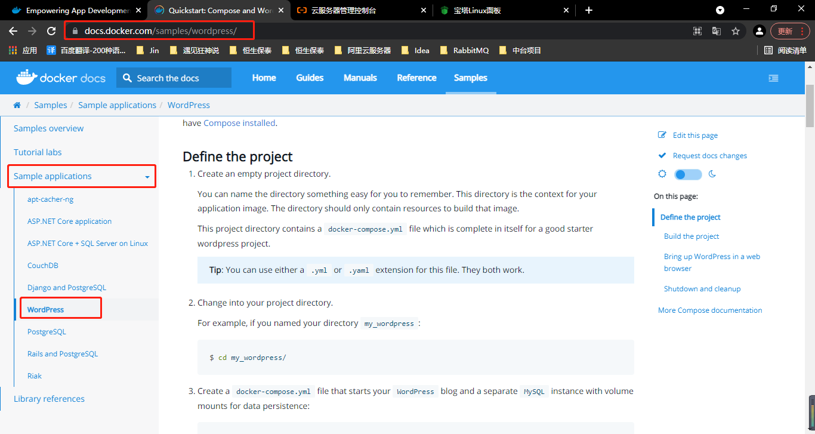Click the Request docs changes link
Image resolution: width=815 pixels, height=434 pixels.
click(x=709, y=156)
